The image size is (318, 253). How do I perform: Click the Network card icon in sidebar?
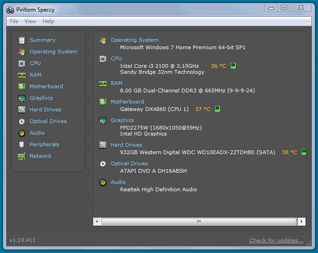22,156
